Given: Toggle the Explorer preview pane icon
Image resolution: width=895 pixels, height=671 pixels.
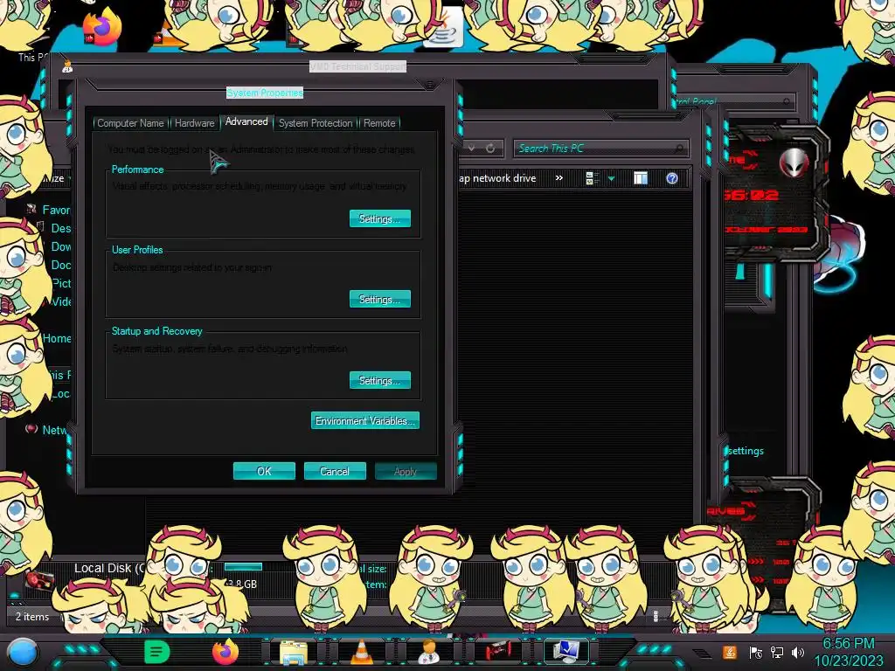Looking at the screenshot, I should pos(641,178).
